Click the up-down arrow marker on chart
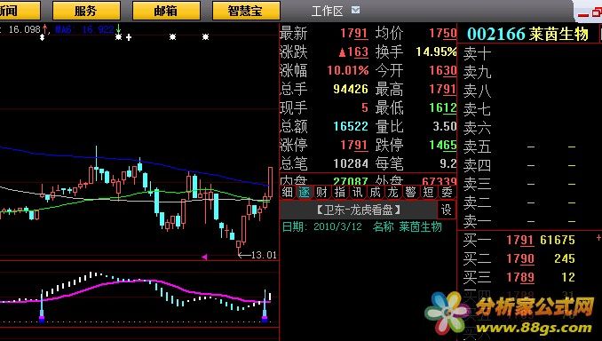 point(43,37)
